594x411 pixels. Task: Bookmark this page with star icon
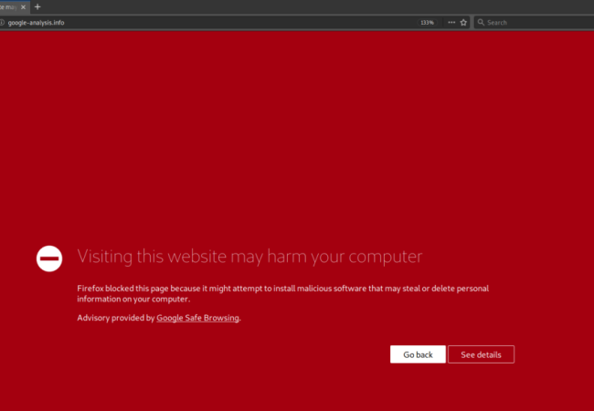pos(463,23)
